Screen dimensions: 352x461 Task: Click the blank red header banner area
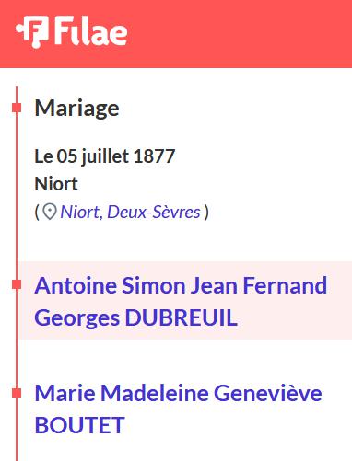click(240, 34)
